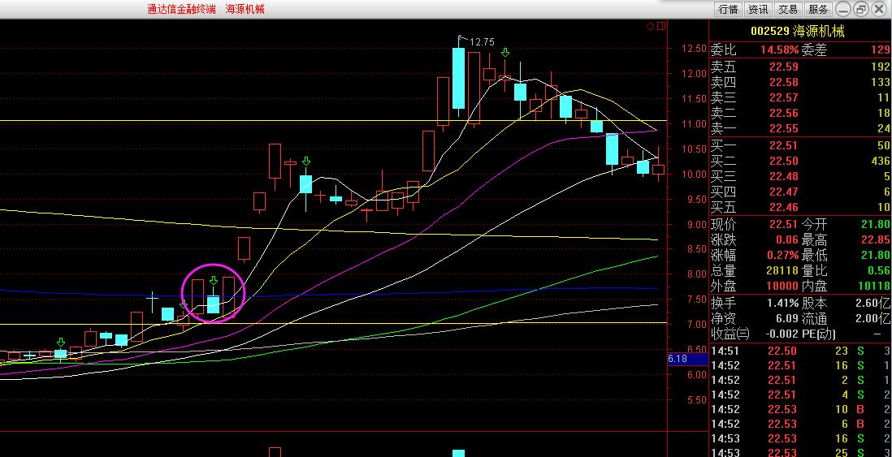This screenshot has width=892, height=457.
Task: Click the 通达信金融终端 title text
Action: [x=181, y=9]
